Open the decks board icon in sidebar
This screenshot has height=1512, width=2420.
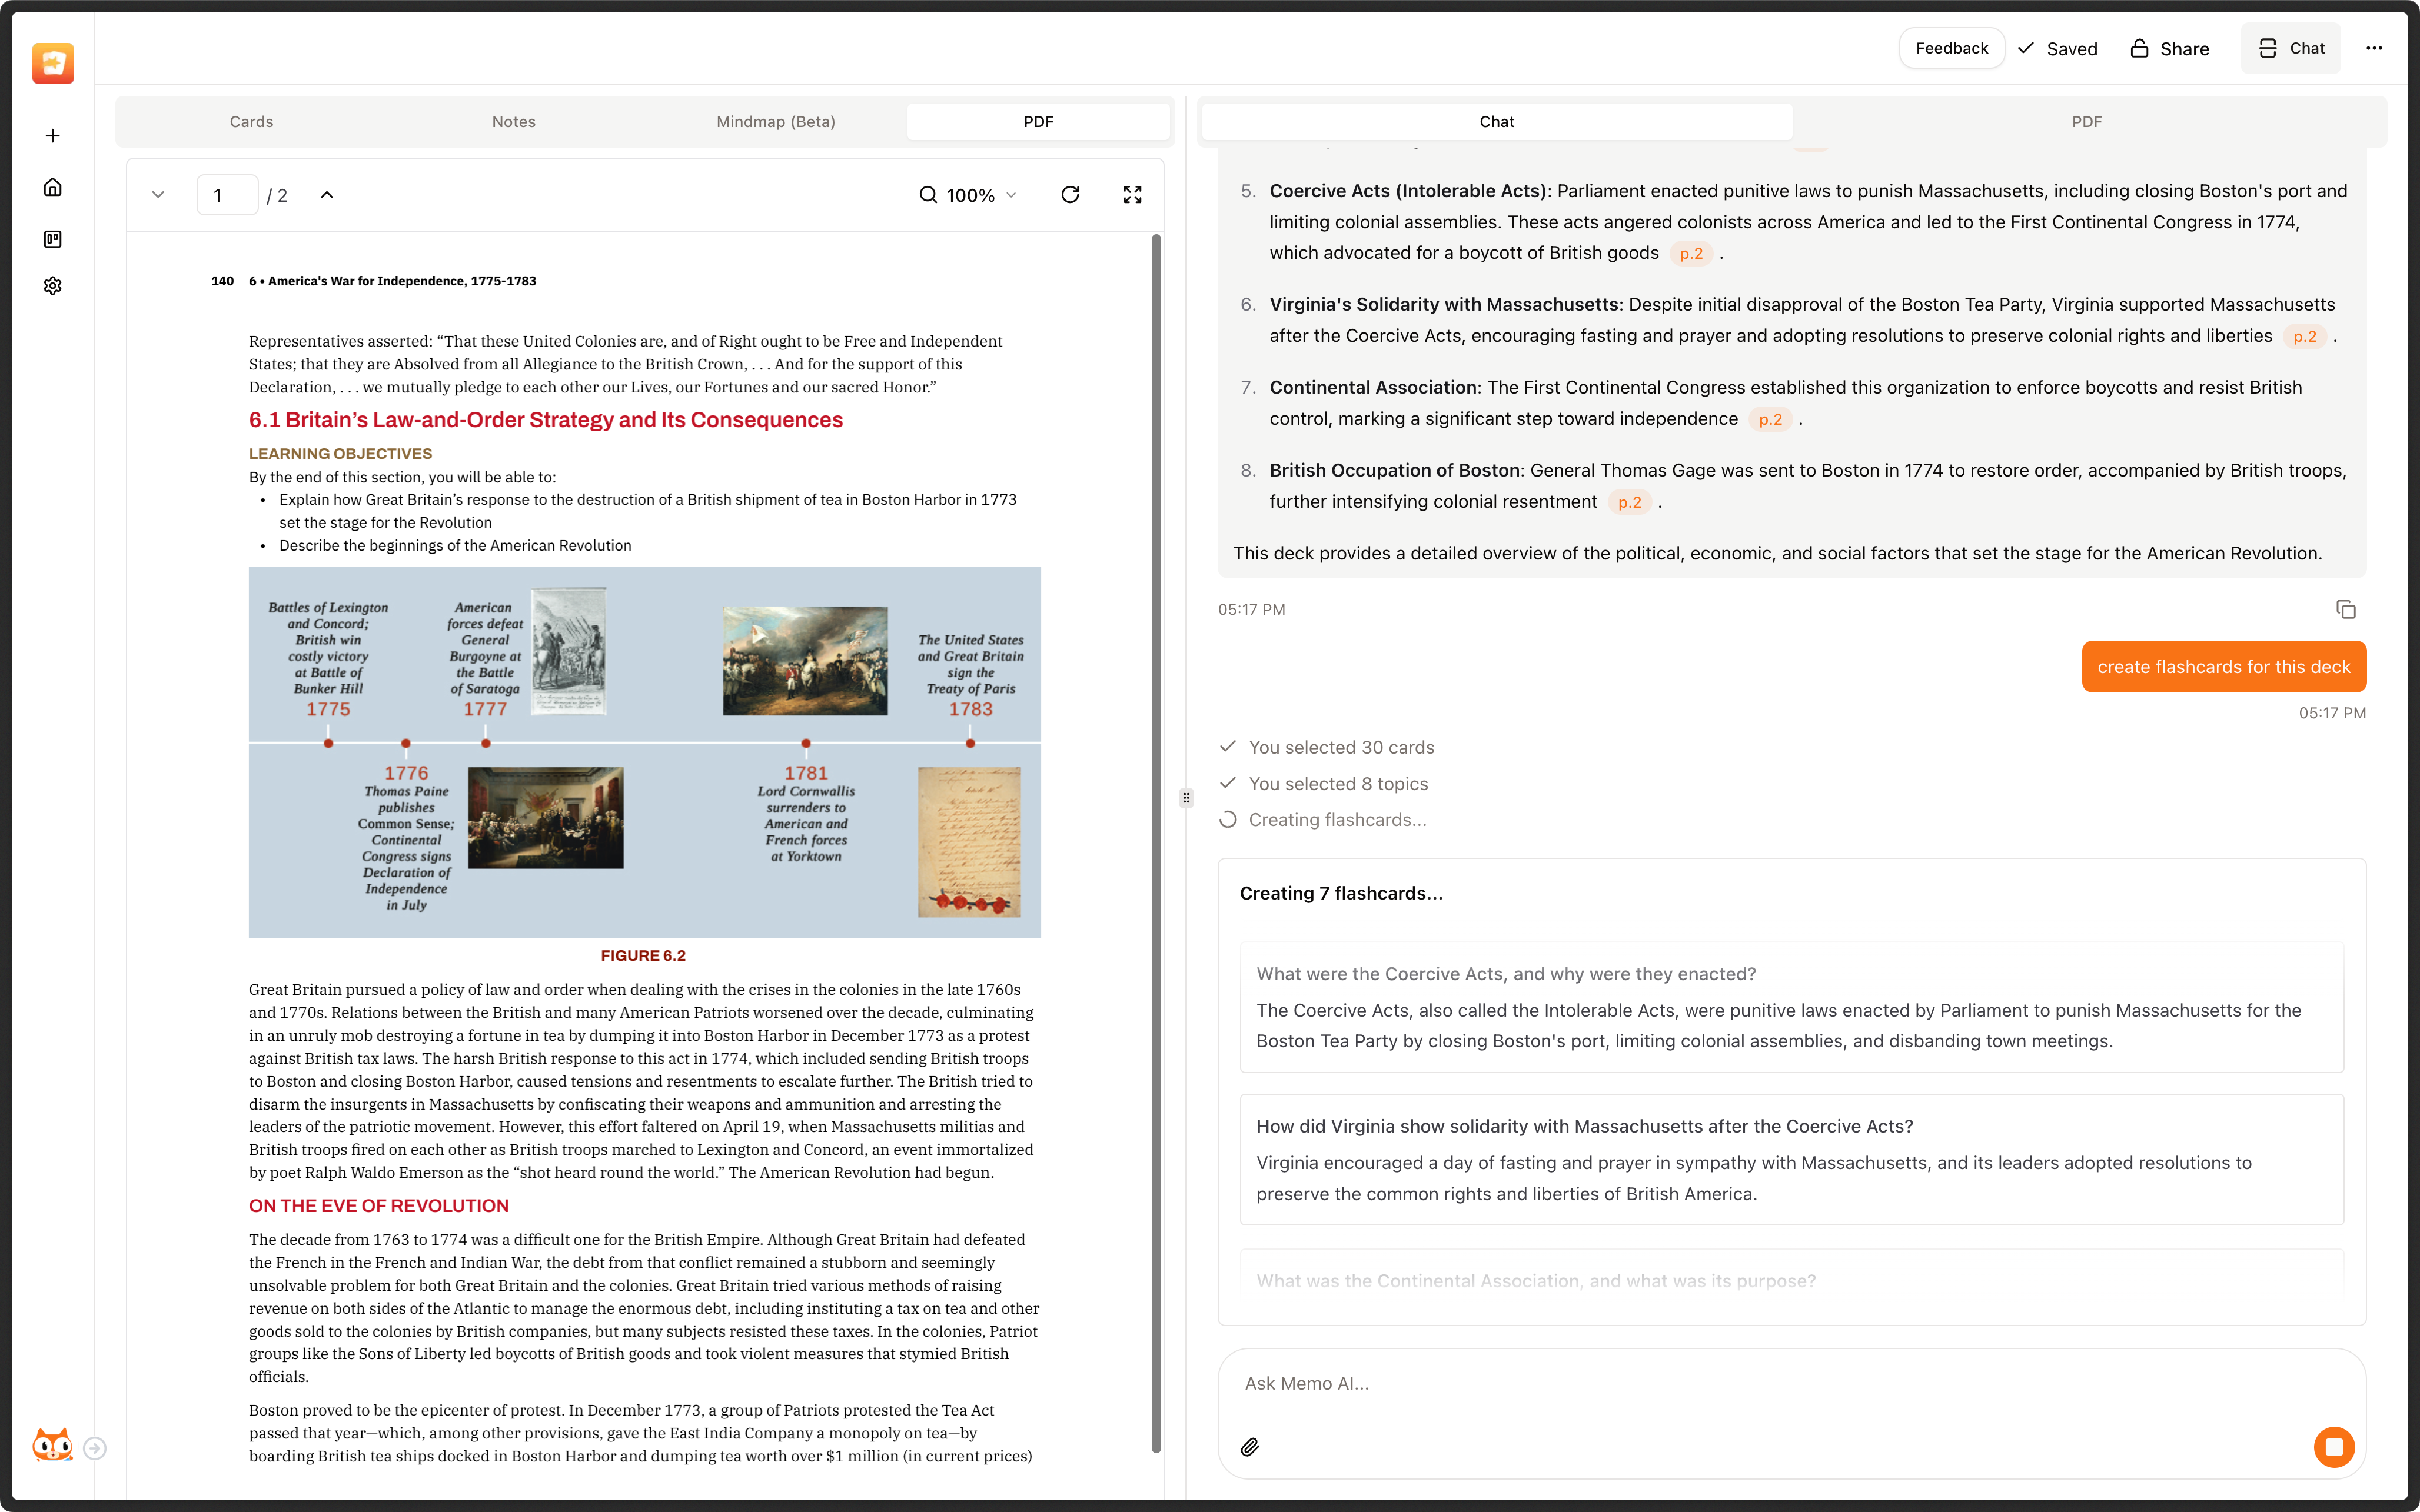(x=53, y=239)
